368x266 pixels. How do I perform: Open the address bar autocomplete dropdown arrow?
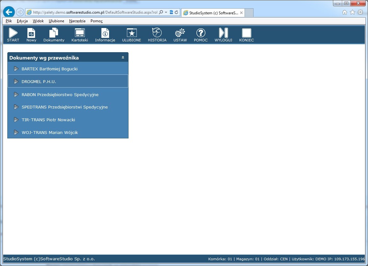(x=166, y=12)
